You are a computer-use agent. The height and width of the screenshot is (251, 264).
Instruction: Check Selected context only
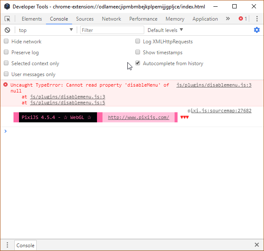pos(6,63)
